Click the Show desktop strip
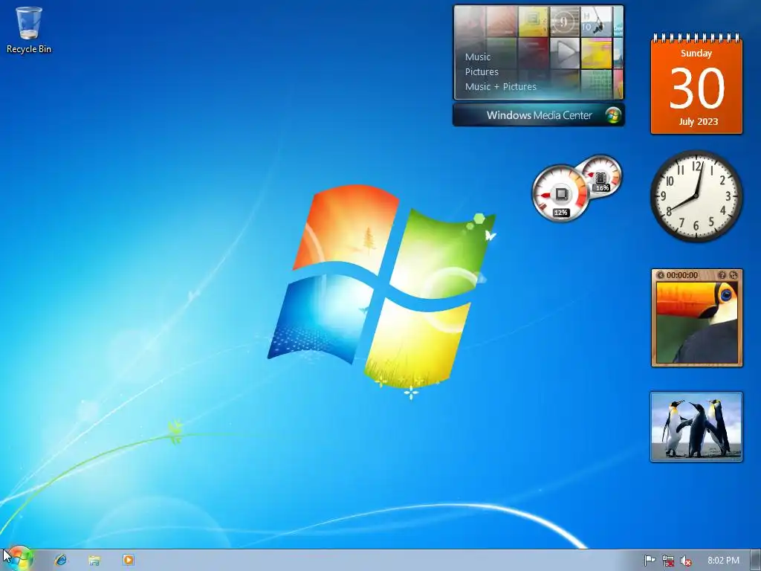Screen dimensions: 761x571 click(x=755, y=561)
